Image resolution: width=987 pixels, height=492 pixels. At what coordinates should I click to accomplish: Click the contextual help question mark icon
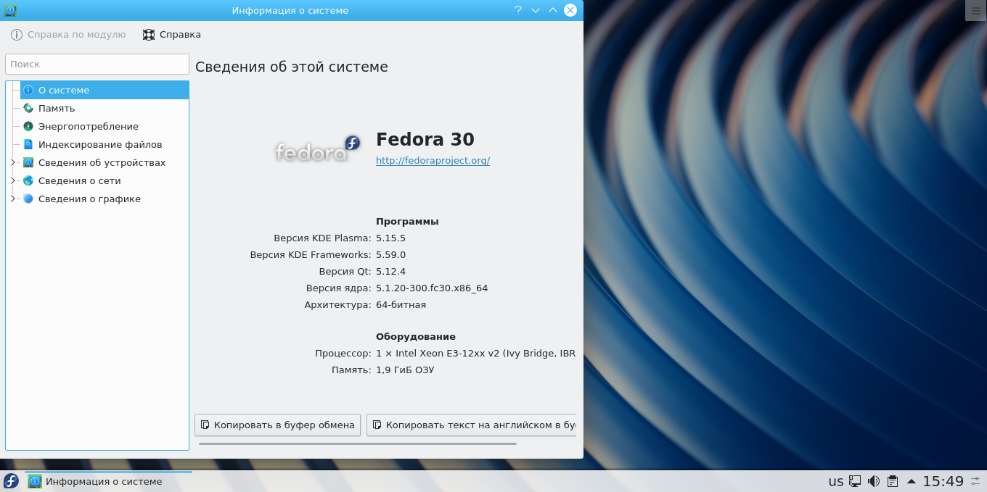coord(520,10)
